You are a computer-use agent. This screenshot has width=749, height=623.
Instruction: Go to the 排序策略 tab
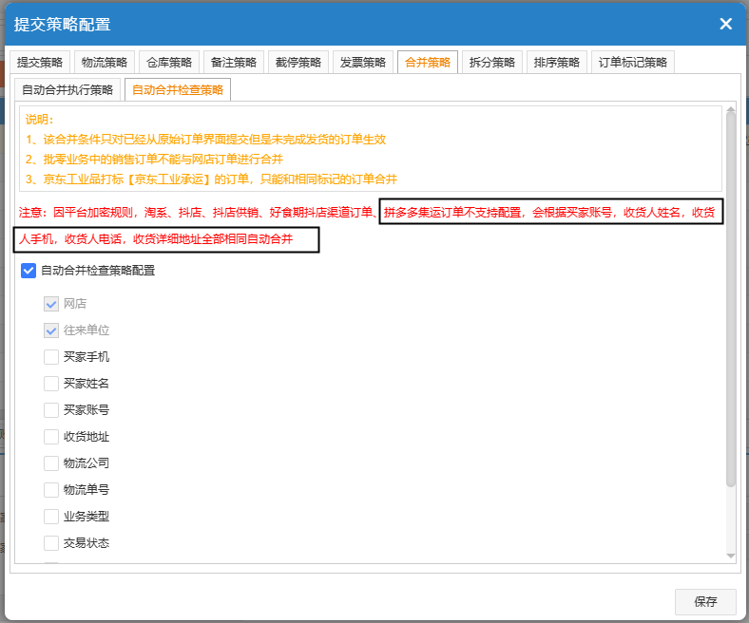(x=556, y=62)
